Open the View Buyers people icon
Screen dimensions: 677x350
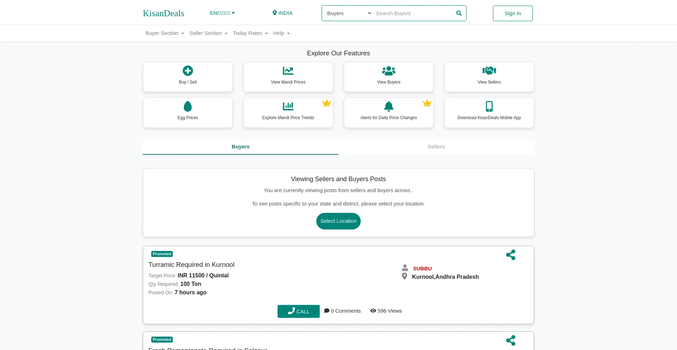[389, 71]
